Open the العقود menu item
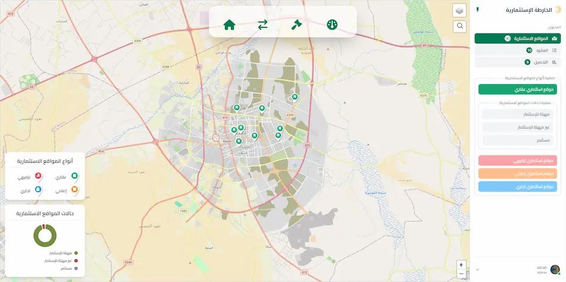 pyautogui.click(x=517, y=50)
